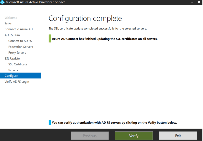
Task: Select the Welcome step in sidebar
Action: tap(11, 18)
